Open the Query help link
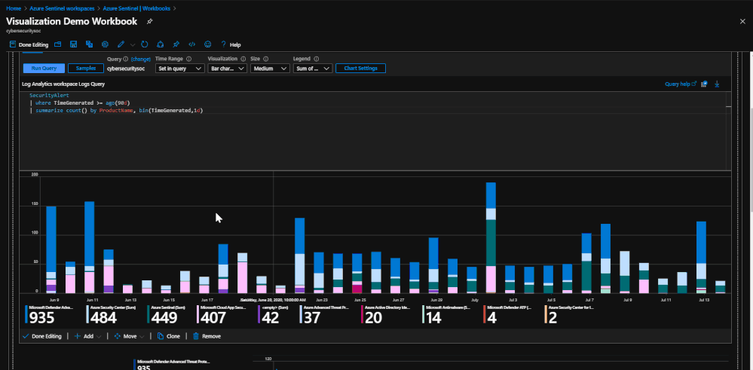 [681, 84]
